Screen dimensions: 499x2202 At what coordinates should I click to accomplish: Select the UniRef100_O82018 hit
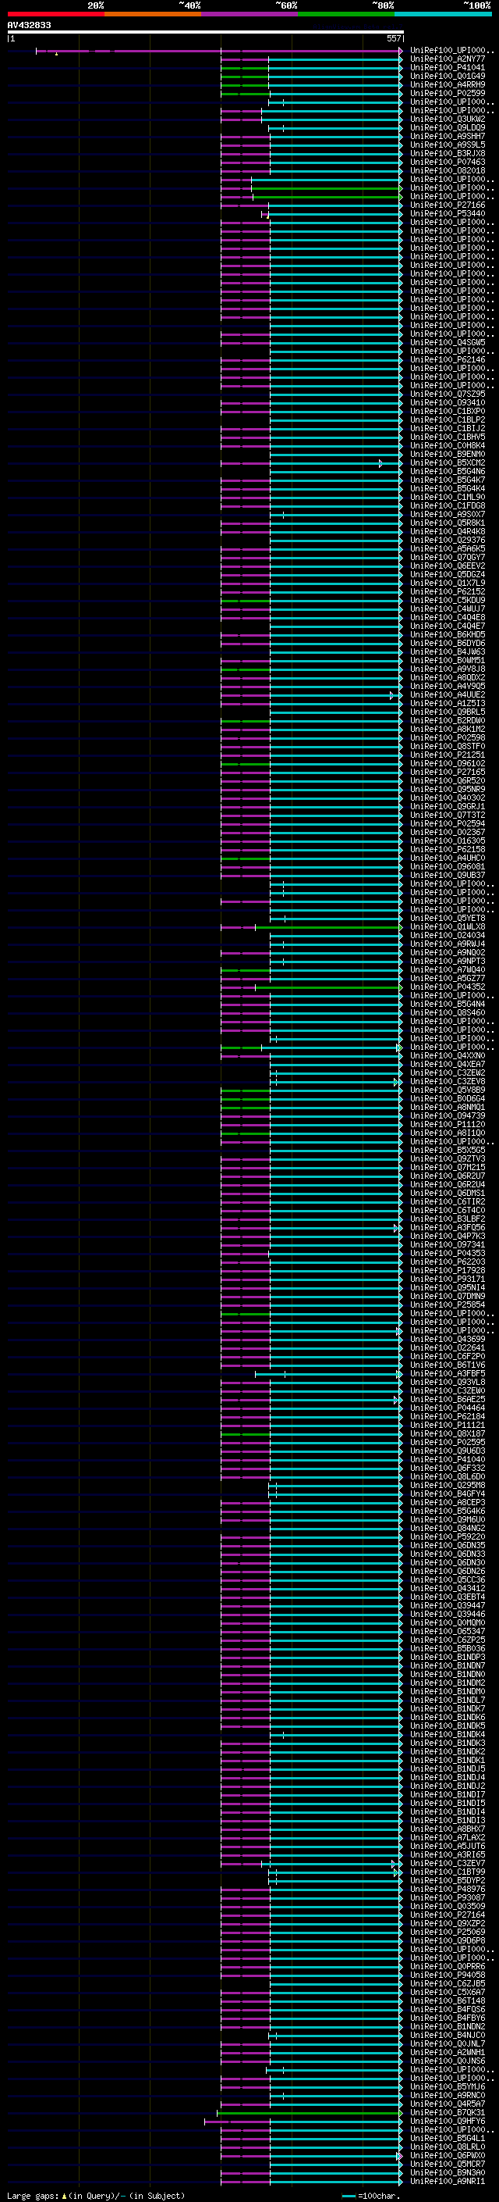click(x=448, y=170)
